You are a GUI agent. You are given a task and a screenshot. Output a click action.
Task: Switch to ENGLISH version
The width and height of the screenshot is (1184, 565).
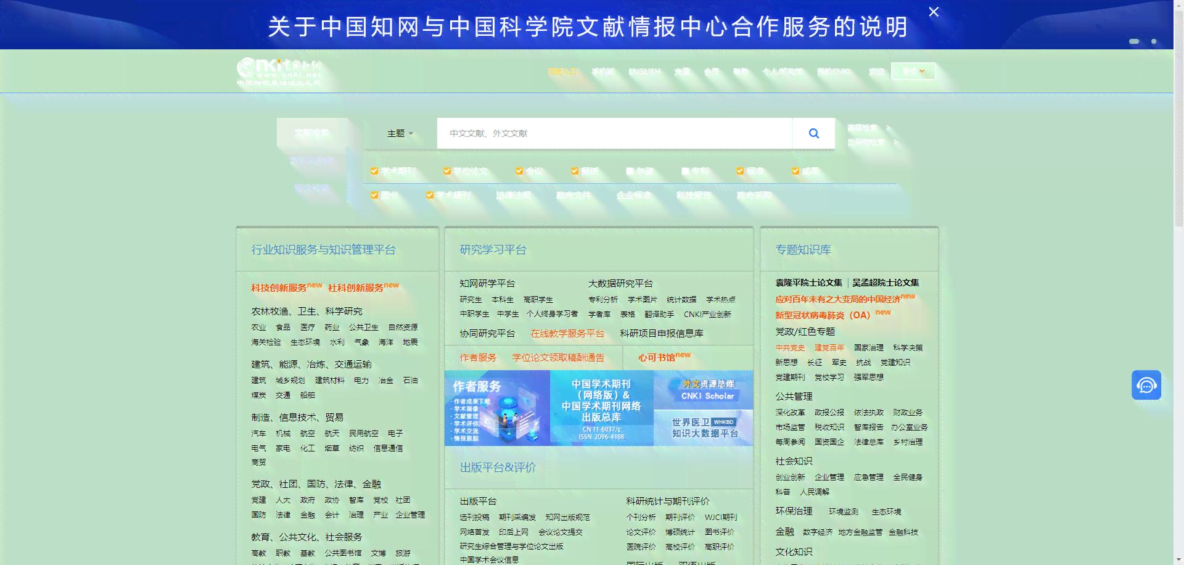click(644, 72)
